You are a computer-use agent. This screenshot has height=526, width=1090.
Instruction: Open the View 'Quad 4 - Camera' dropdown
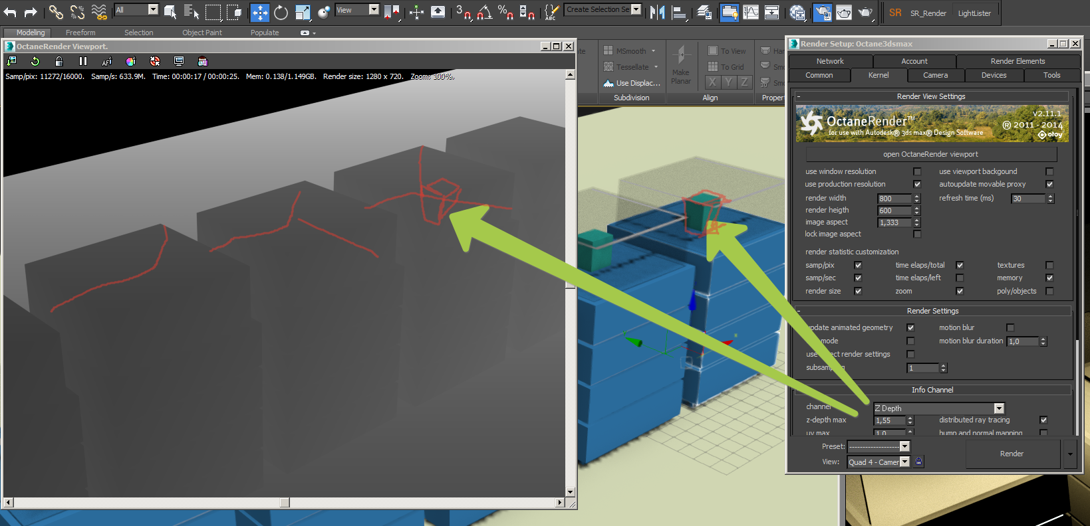tap(879, 462)
